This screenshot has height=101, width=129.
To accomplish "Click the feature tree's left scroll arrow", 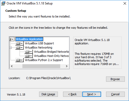I will pos(12,66).
